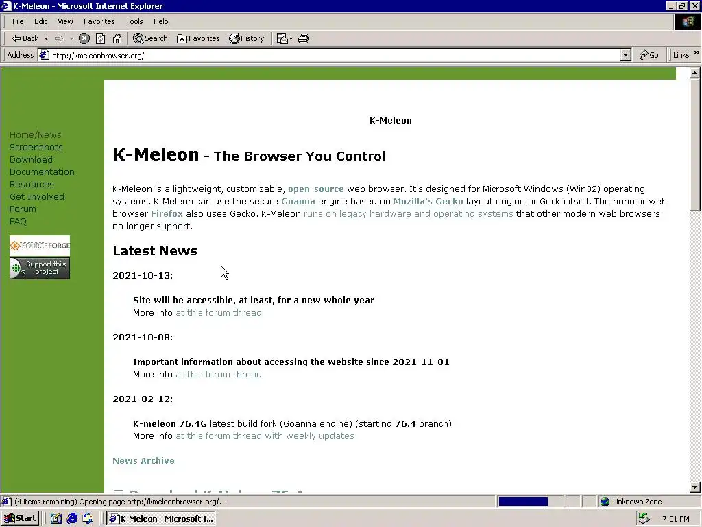Launch Outlook Express quick launch icon
Viewport: 702px width, 527px height.
coord(88,519)
